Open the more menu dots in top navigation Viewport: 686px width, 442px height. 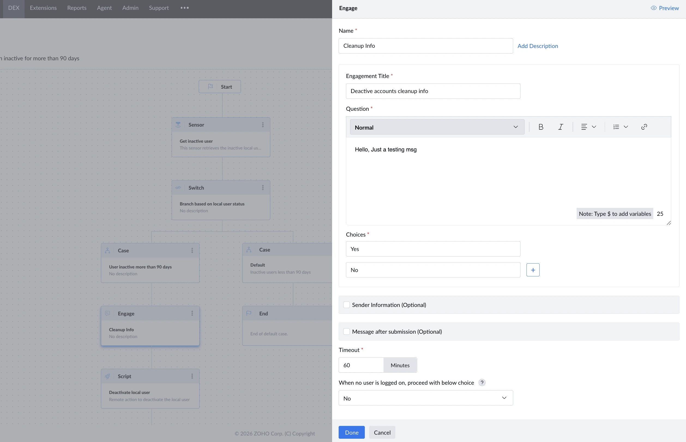click(x=185, y=8)
